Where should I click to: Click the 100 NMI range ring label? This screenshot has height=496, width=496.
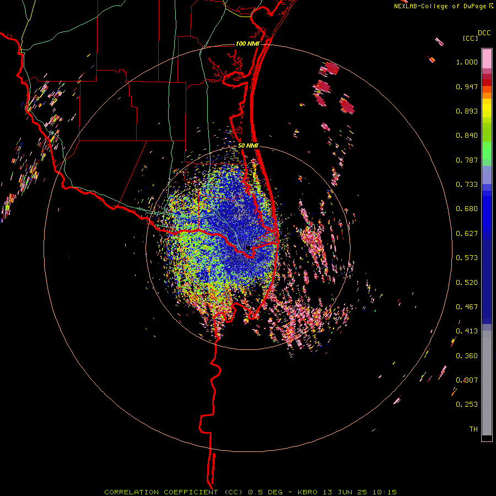point(247,44)
